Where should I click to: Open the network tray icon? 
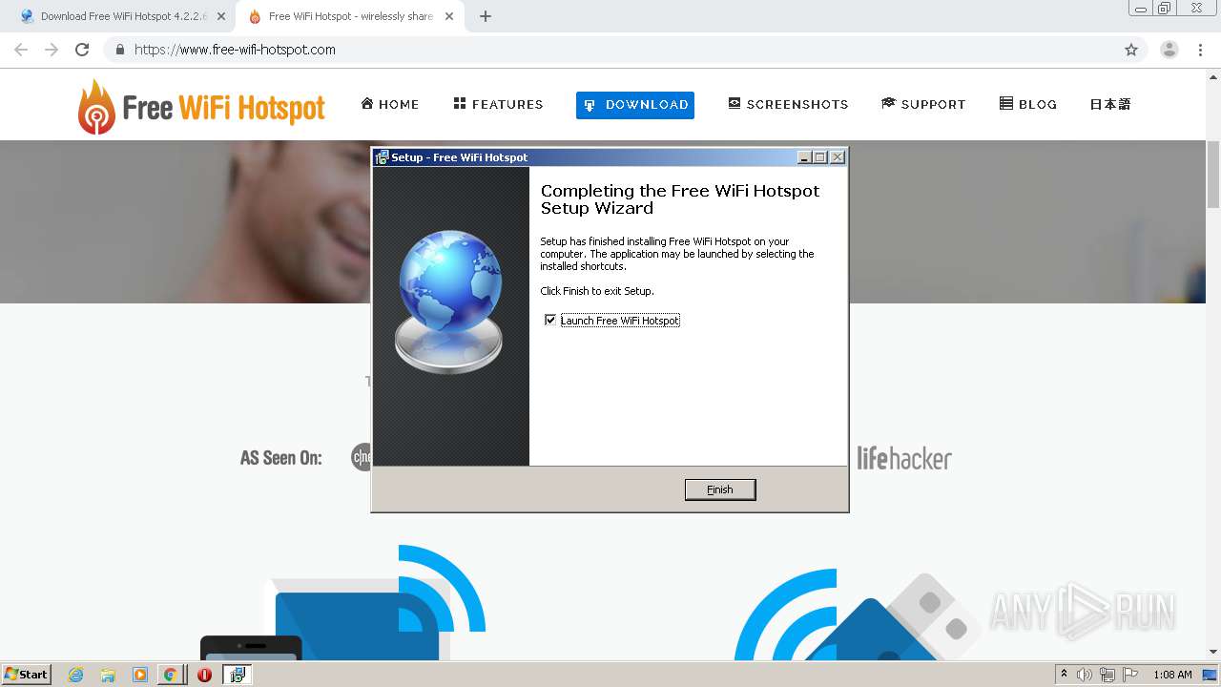coord(1107,675)
